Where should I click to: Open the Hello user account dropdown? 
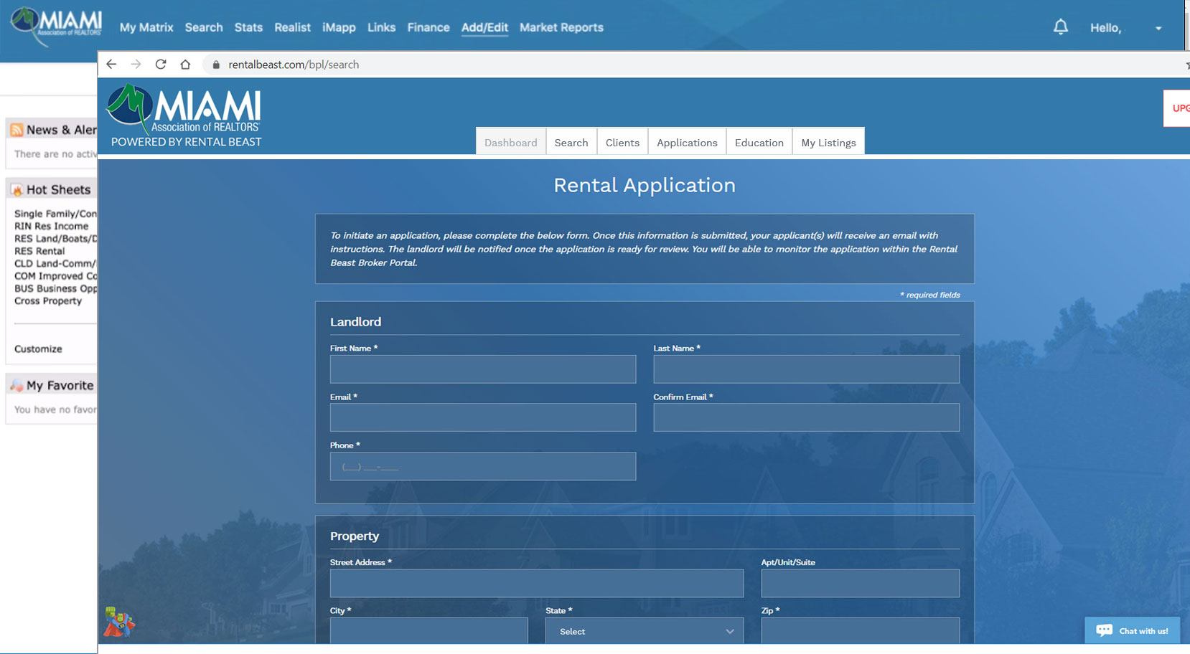coord(1125,28)
